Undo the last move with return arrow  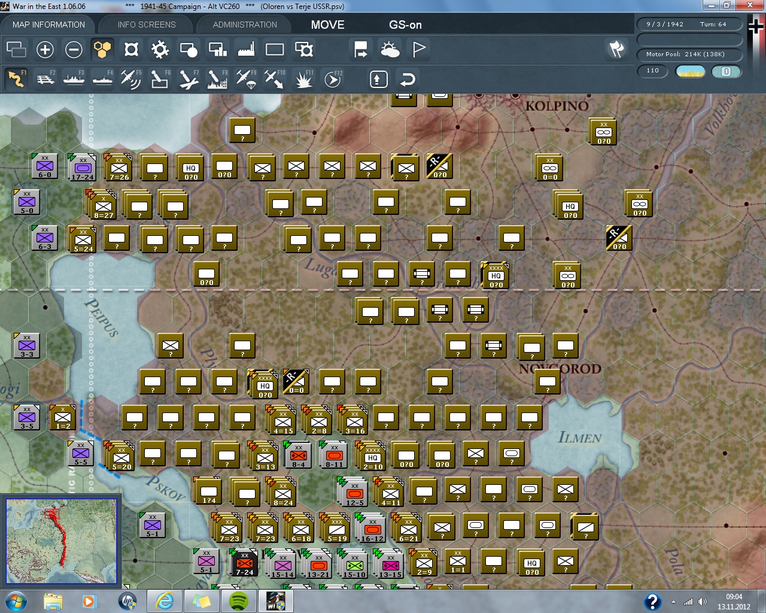[x=407, y=79]
